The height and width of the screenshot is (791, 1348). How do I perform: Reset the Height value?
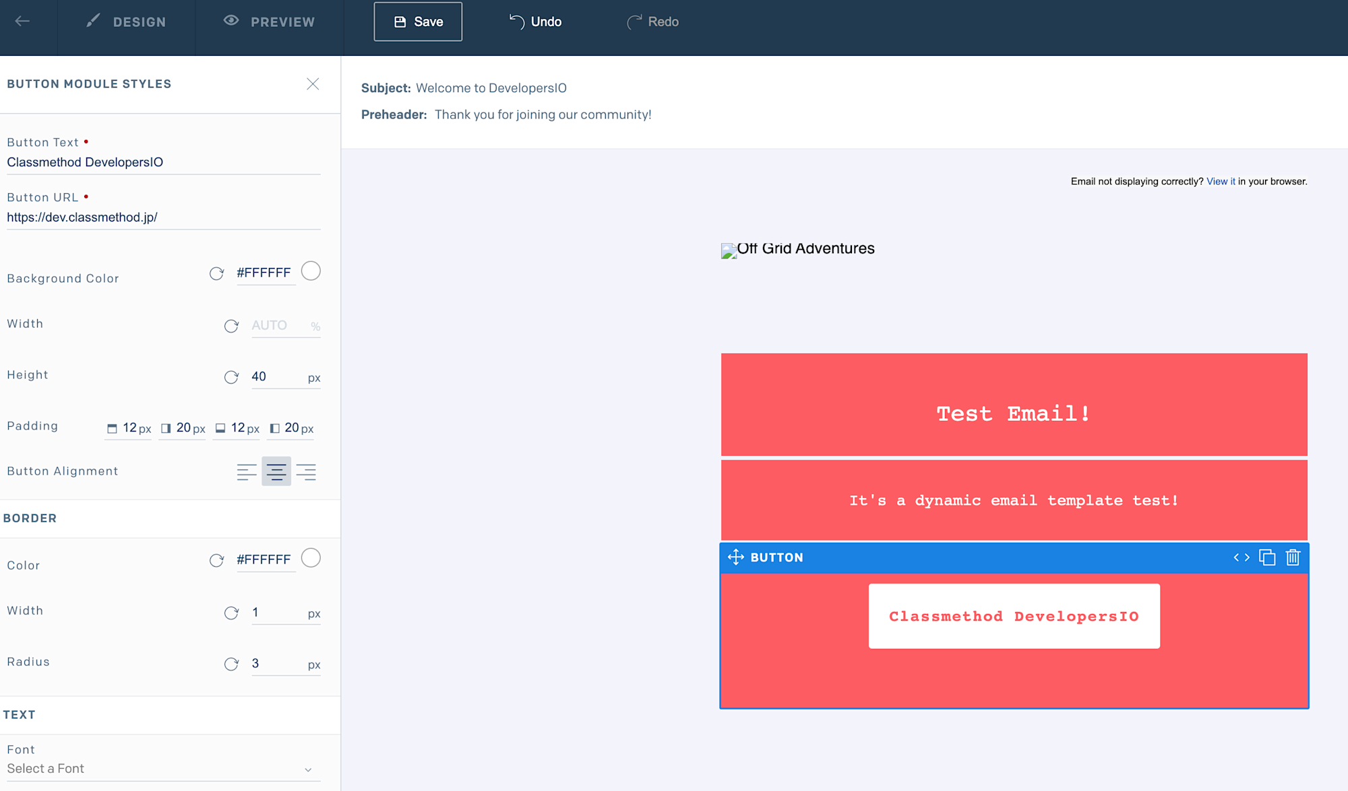[231, 377]
